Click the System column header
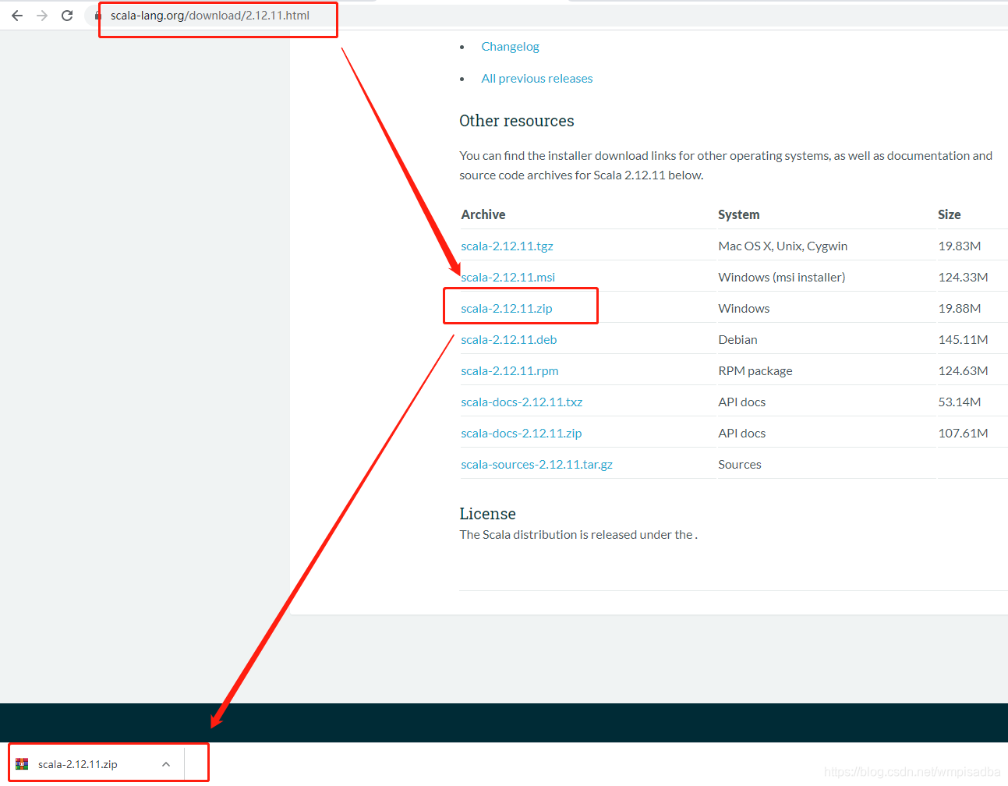Screen dimensions: 1008x786 739,215
